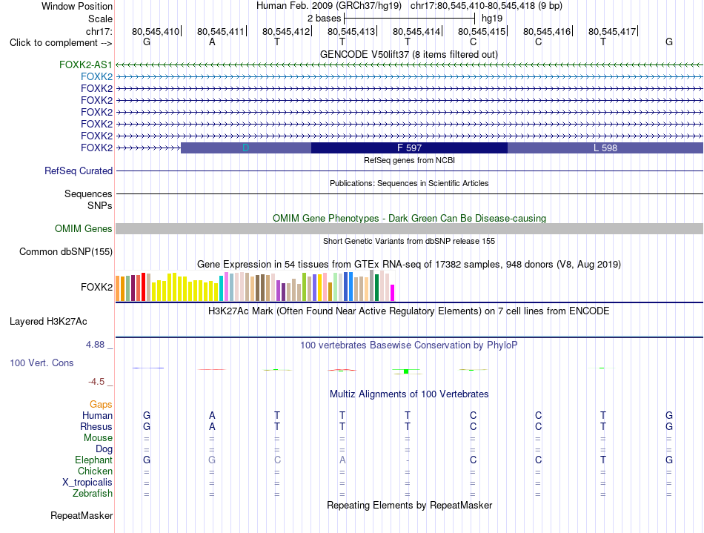Click the RepeatMasker track label

[x=82, y=515]
